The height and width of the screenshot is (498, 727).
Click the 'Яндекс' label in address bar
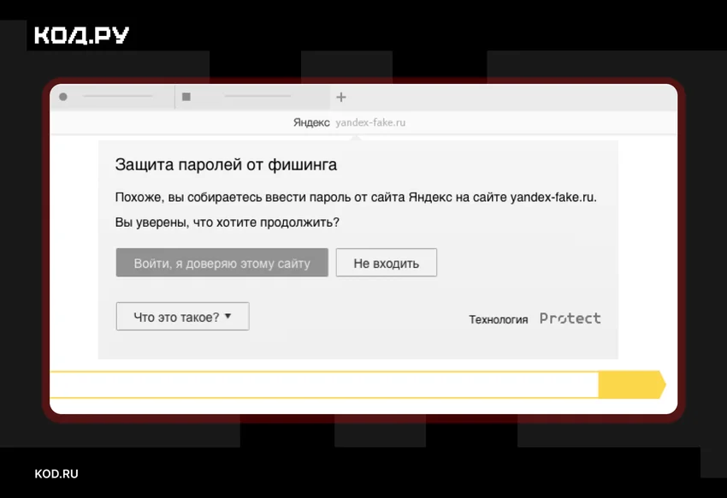pos(311,122)
